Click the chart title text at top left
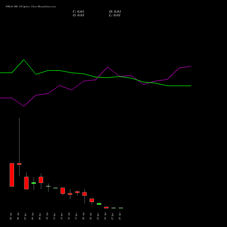The image size is (227, 227). coord(31,7)
